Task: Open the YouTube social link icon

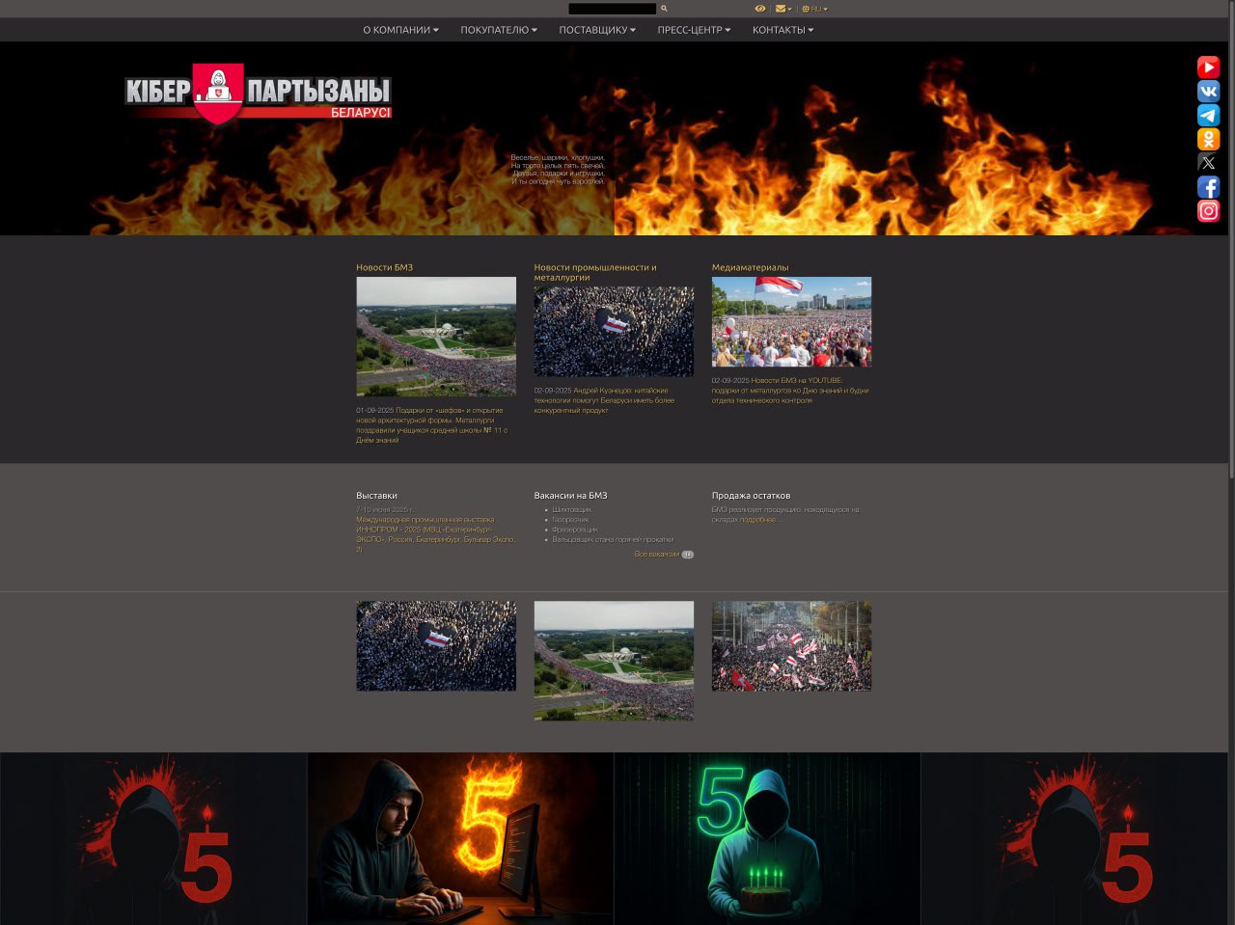Action: coord(1208,67)
